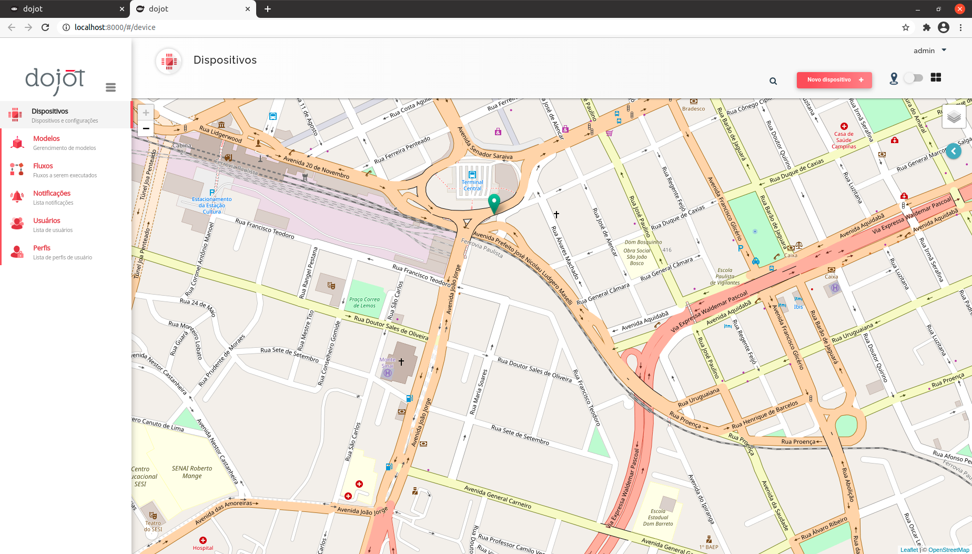Viewport: 972px width, 554px height.
Task: Click Terminal Central label on map
Action: [x=472, y=185]
